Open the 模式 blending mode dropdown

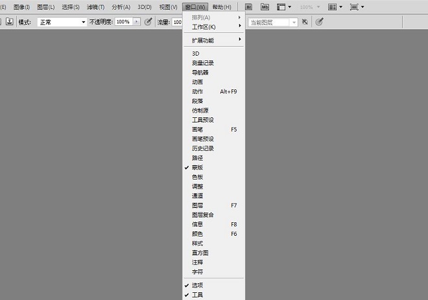62,21
